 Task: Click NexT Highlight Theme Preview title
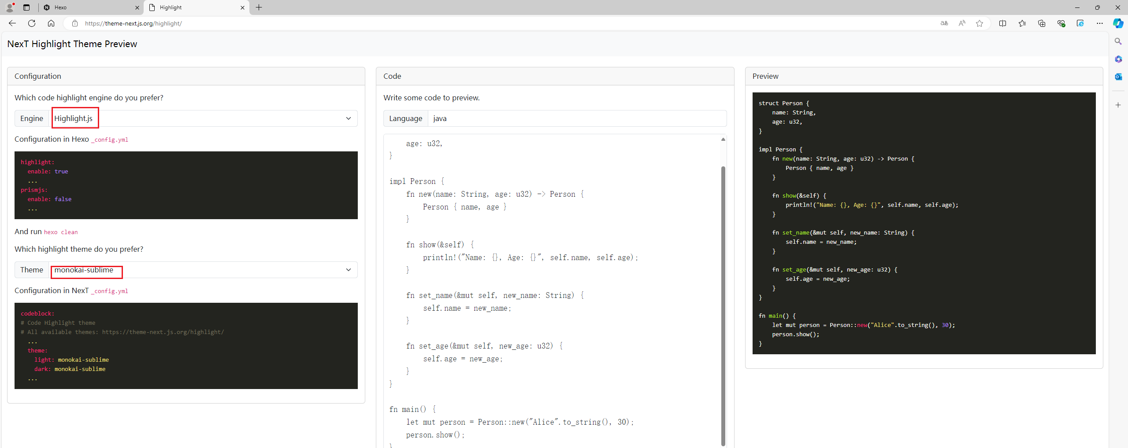coord(72,44)
